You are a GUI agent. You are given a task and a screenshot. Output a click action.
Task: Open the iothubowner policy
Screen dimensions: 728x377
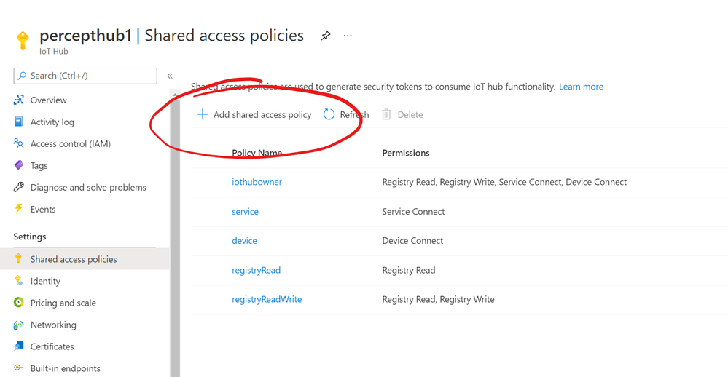(x=257, y=182)
